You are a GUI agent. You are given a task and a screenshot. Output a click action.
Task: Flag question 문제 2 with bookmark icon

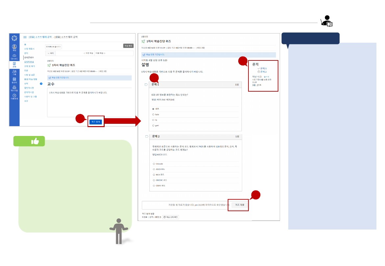click(146, 136)
